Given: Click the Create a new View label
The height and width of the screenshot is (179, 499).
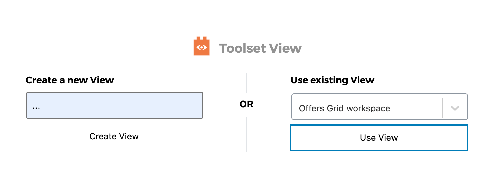Looking at the screenshot, I should (70, 80).
